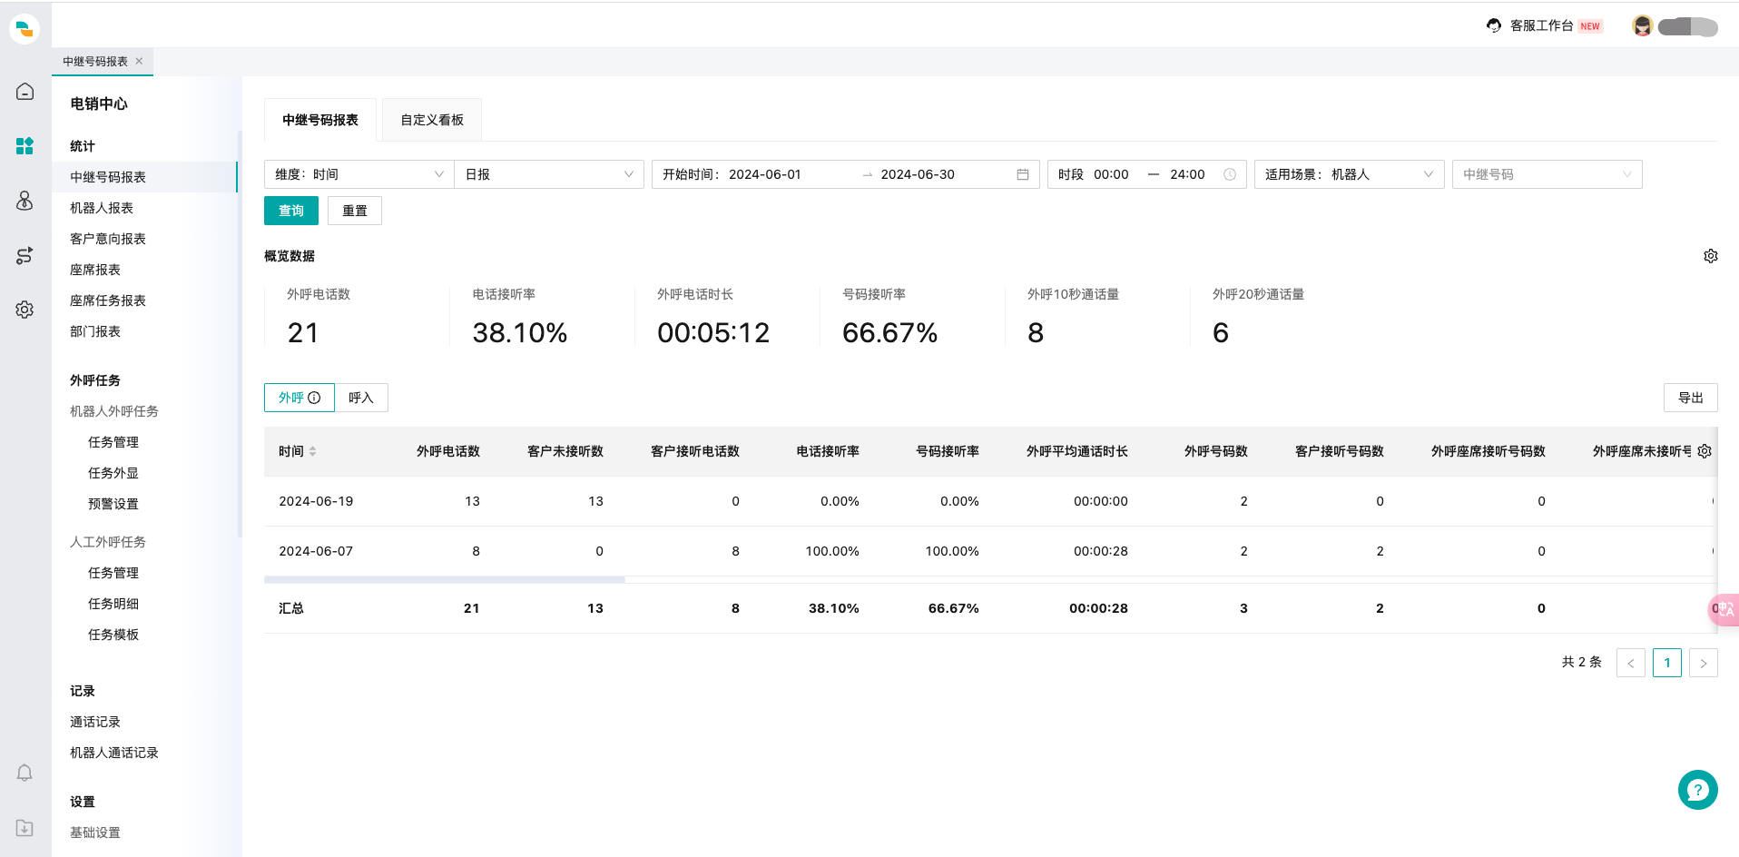1739x857 pixels.
Task: Click the 24:00 end time field
Action: (1187, 174)
